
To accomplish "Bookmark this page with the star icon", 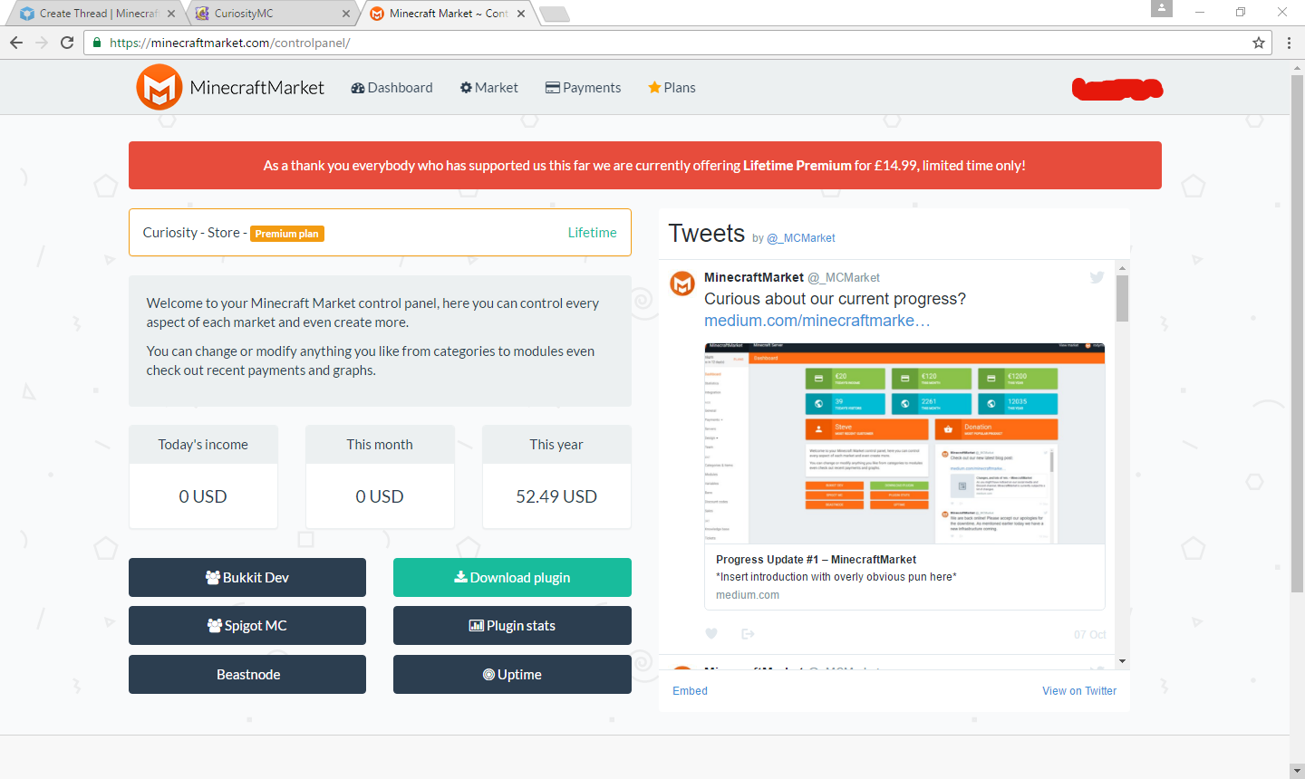I will coord(1259,43).
